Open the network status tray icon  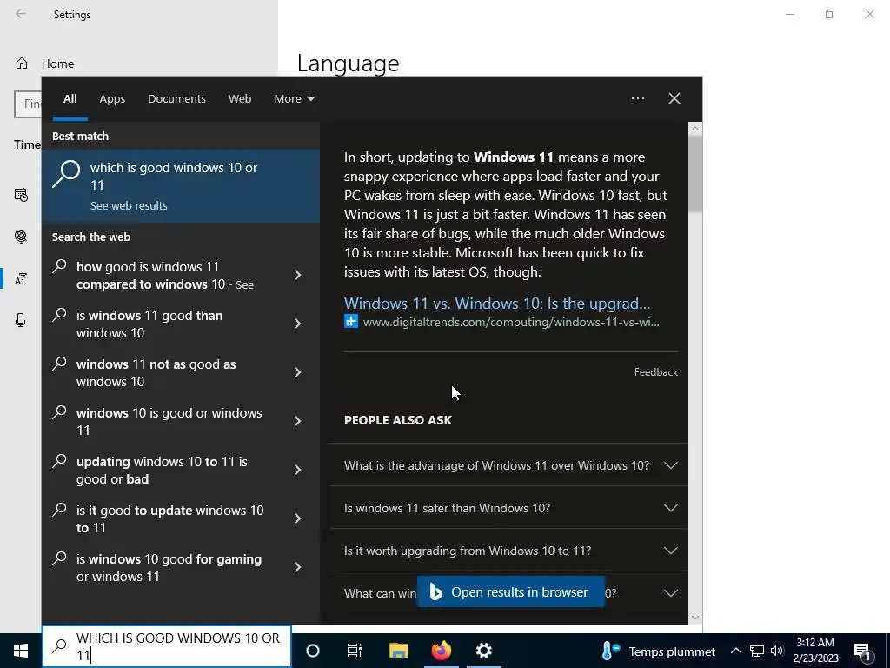click(757, 651)
